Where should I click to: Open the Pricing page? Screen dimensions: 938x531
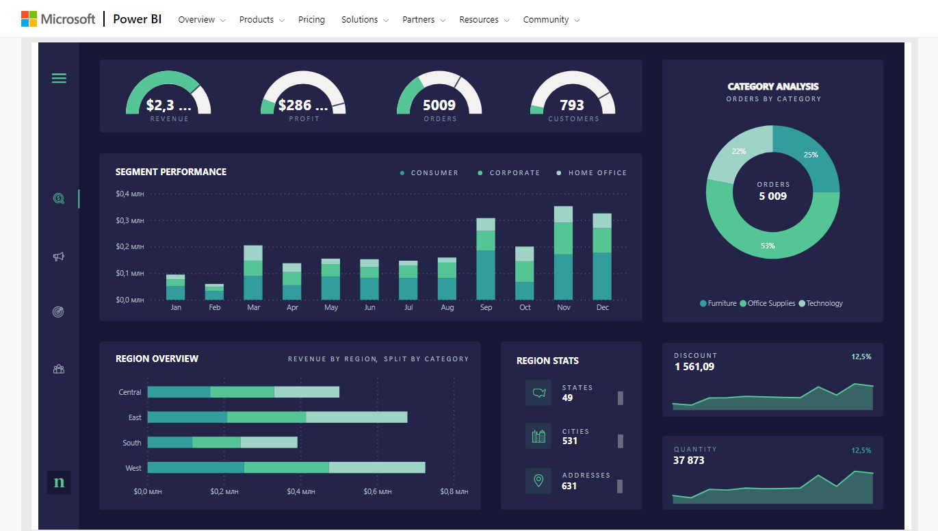311,20
